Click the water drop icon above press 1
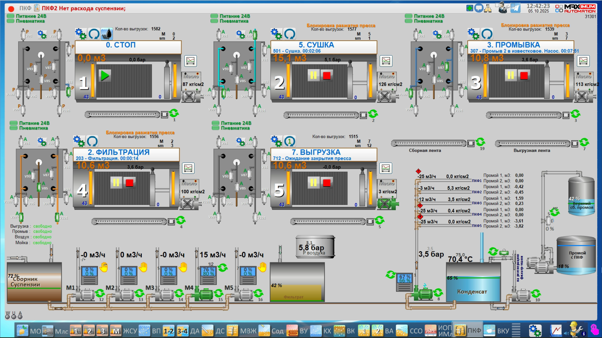The height and width of the screenshot is (338, 602). tap(107, 34)
